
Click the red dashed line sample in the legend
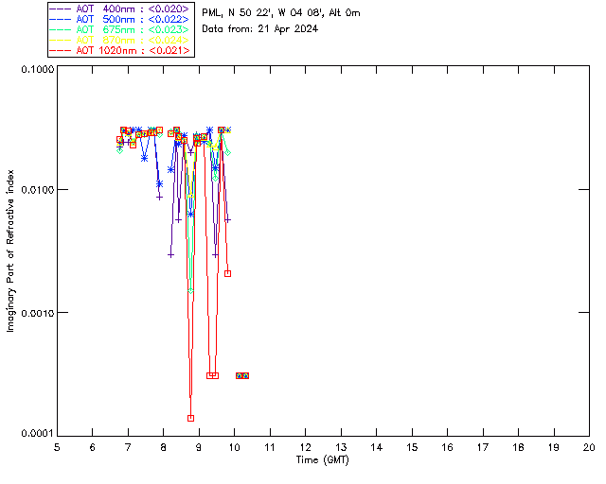tap(61, 50)
